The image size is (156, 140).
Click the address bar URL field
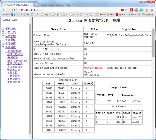tap(69, 10)
